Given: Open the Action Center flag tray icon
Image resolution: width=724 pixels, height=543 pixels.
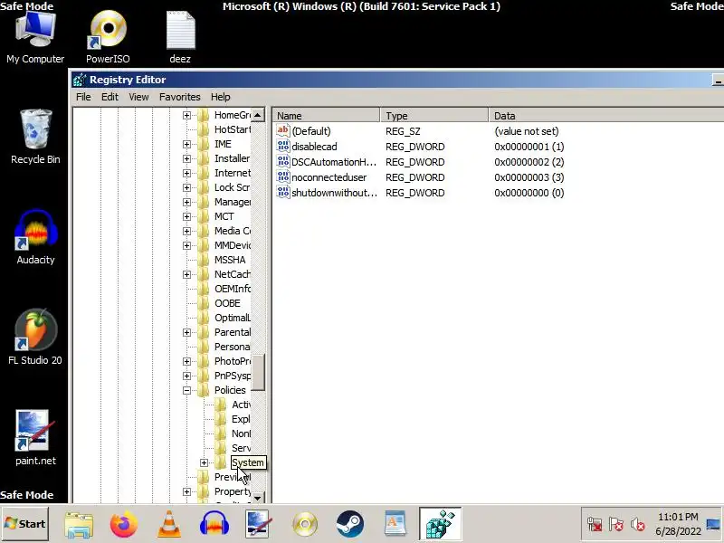Looking at the screenshot, I should click(616, 525).
